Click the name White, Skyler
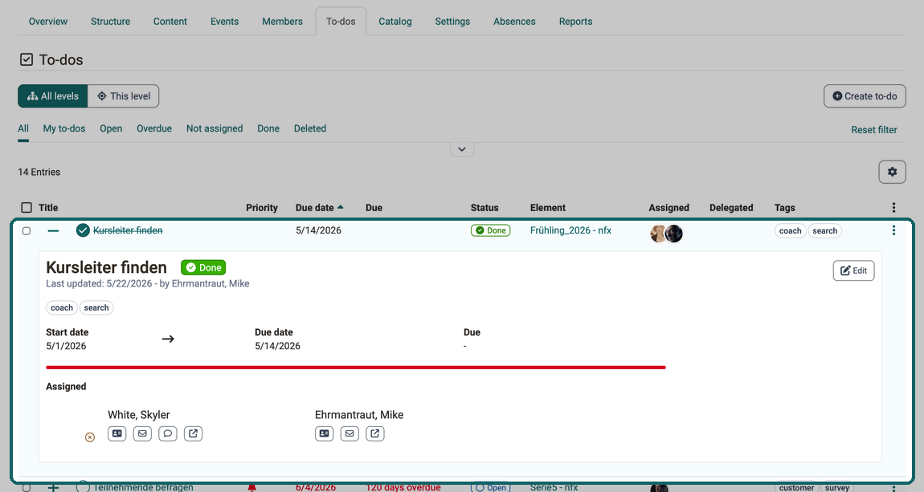The height and width of the screenshot is (492, 924). point(138,415)
